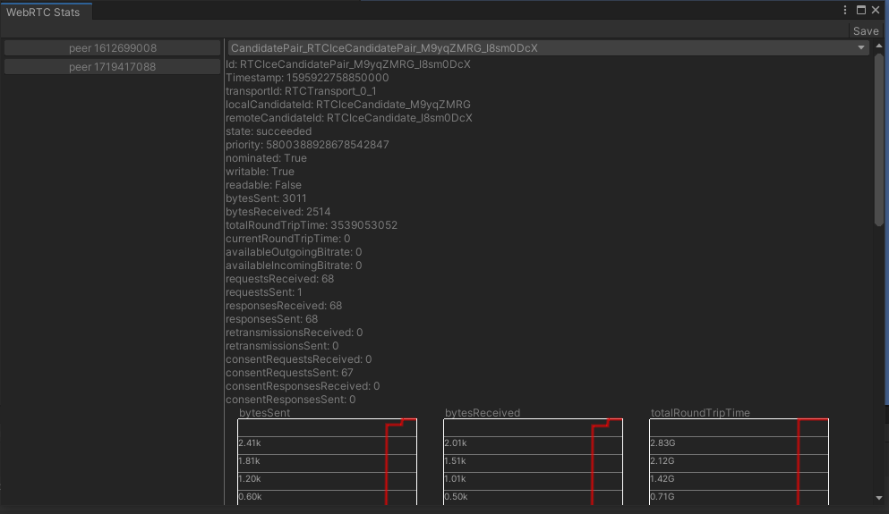Click the bytesSent graph
The width and height of the screenshot is (889, 514).
point(327,462)
